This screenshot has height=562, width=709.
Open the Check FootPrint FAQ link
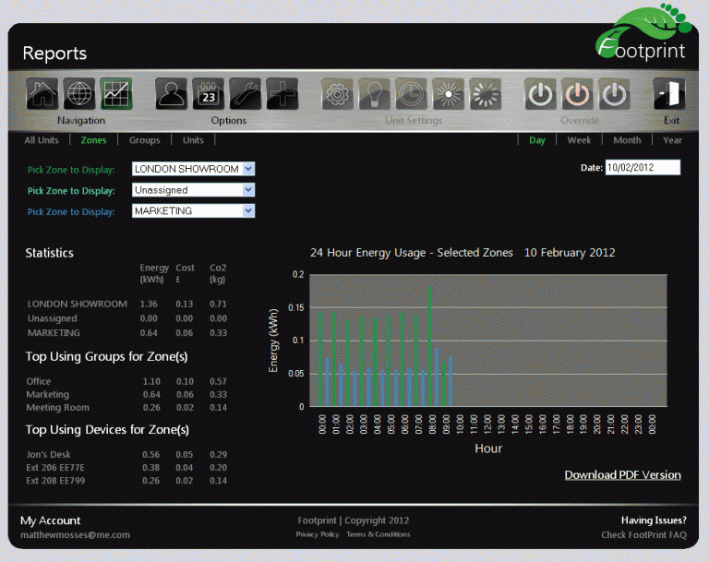click(643, 535)
